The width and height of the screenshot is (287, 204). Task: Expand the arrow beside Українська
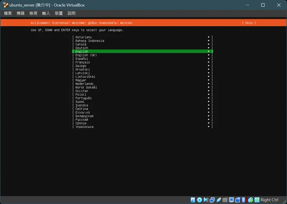[209, 127]
